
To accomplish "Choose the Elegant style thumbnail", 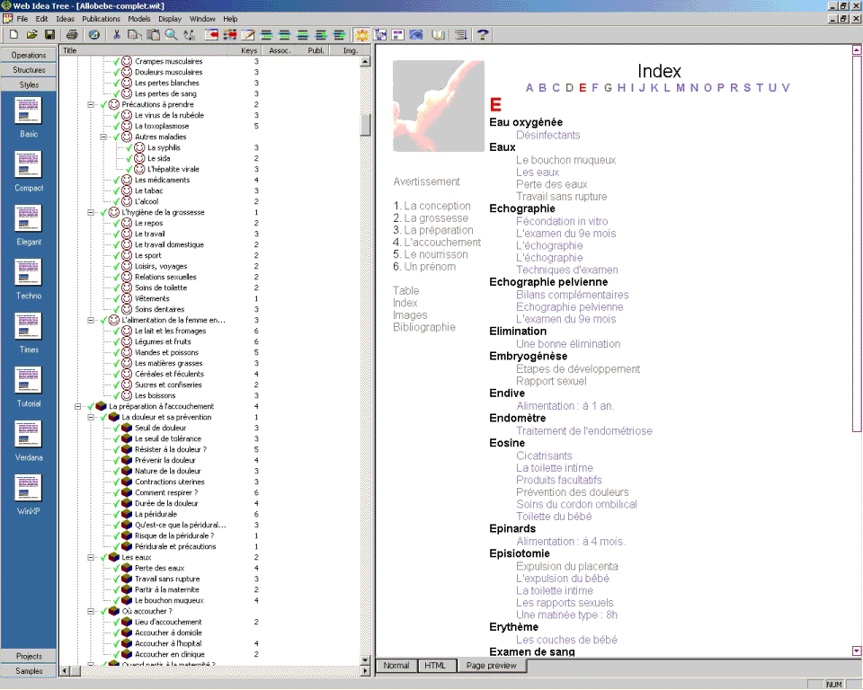I will click(29, 218).
